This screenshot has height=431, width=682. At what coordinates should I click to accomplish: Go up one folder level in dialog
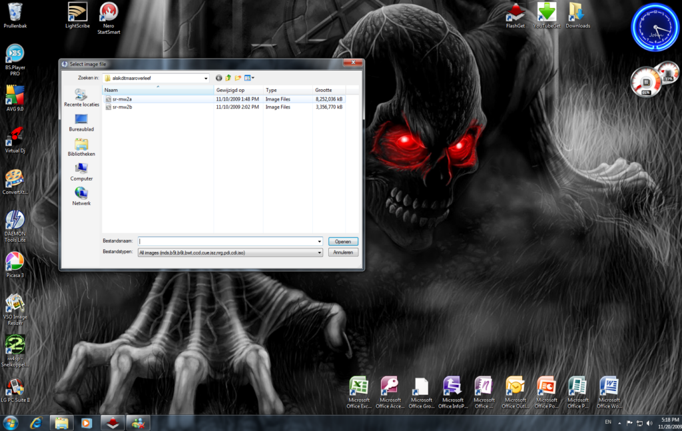(228, 79)
